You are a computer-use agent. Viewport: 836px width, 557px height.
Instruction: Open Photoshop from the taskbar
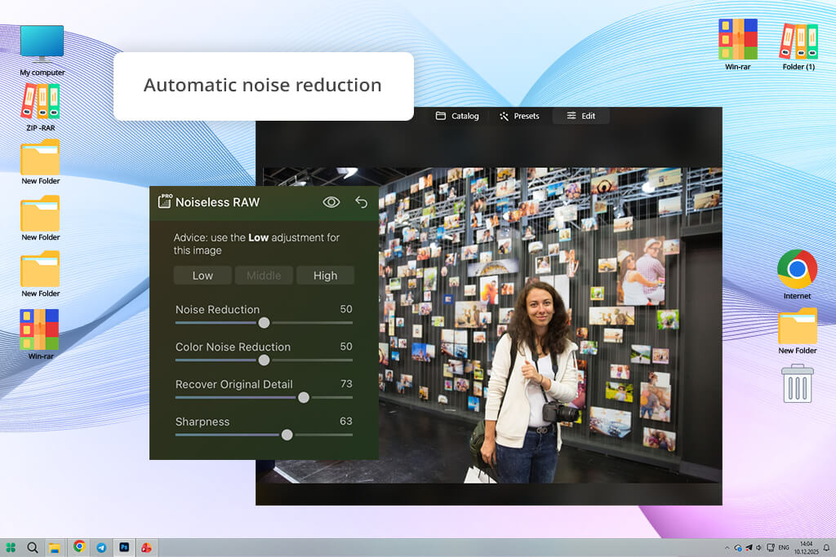coord(124,547)
